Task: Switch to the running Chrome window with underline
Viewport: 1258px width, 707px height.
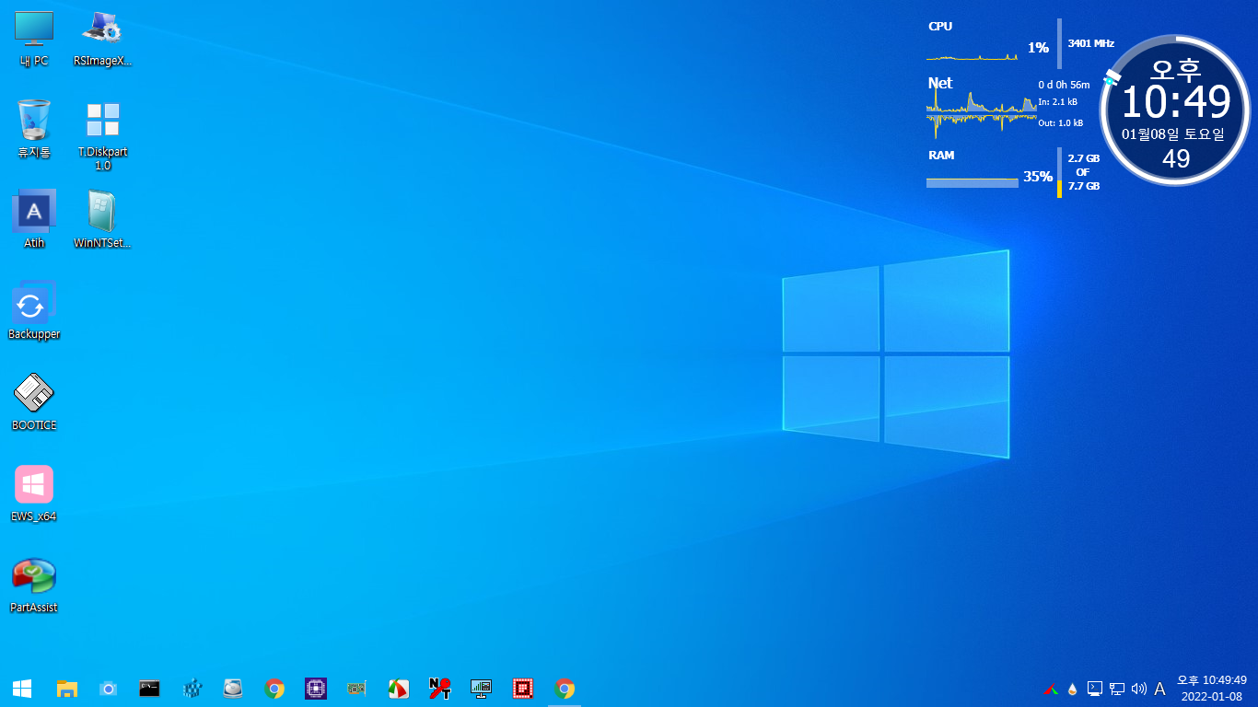Action: coord(565,688)
